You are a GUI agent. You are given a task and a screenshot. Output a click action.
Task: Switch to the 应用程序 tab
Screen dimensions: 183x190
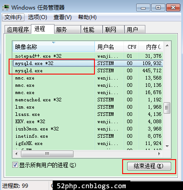pos(18,30)
